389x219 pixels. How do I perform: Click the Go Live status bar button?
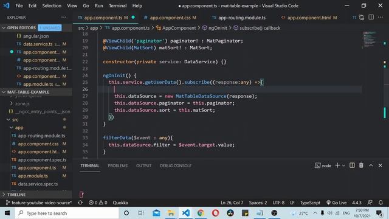tap(336, 203)
